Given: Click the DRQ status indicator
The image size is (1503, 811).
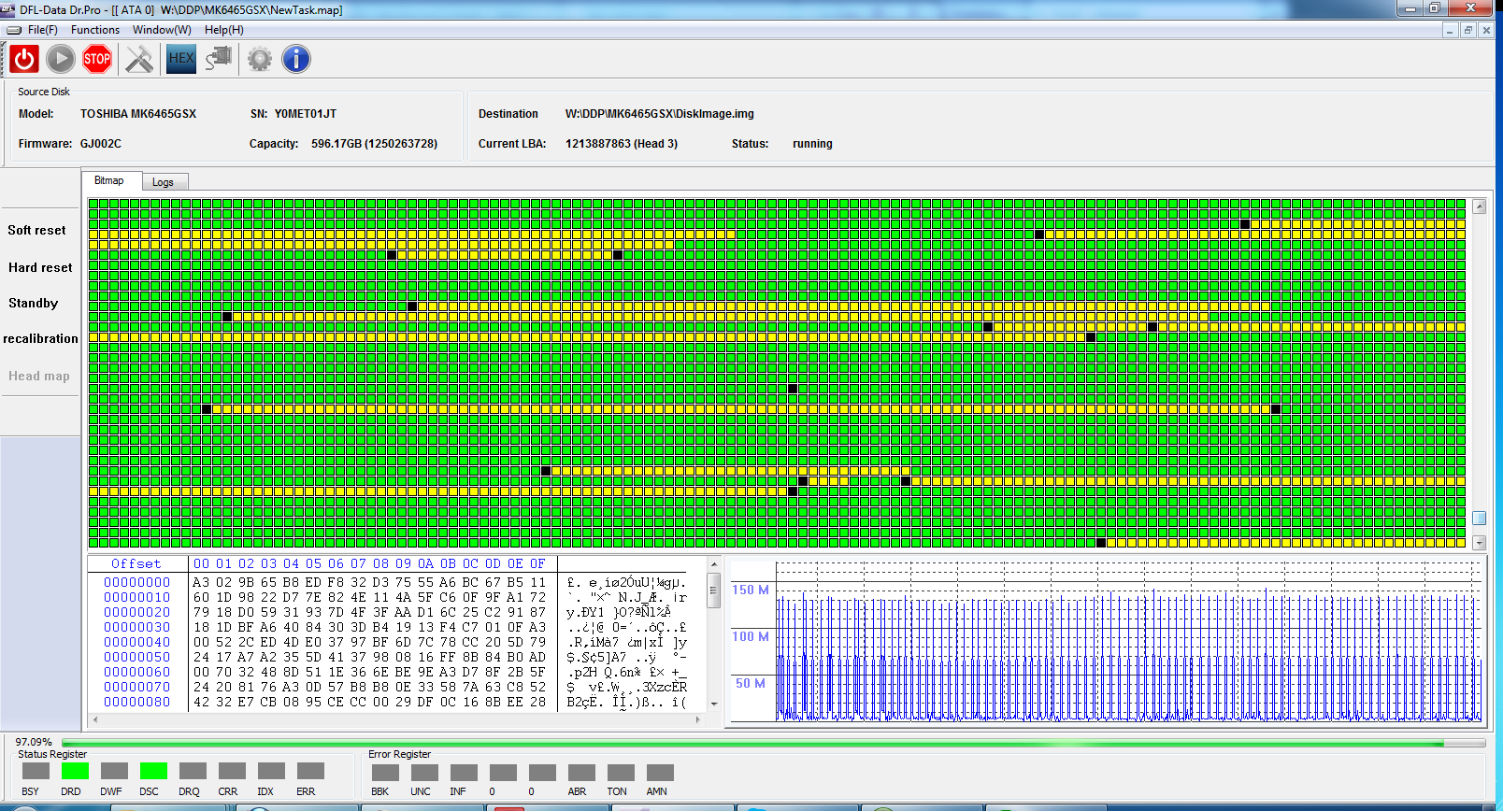Looking at the screenshot, I should click(193, 771).
